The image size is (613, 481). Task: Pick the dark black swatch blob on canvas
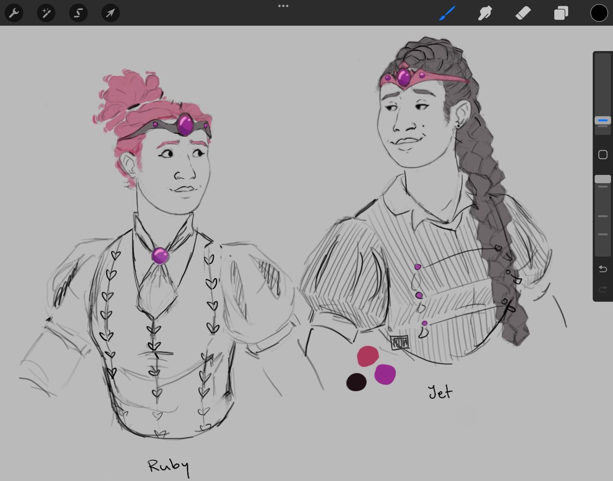click(x=357, y=382)
